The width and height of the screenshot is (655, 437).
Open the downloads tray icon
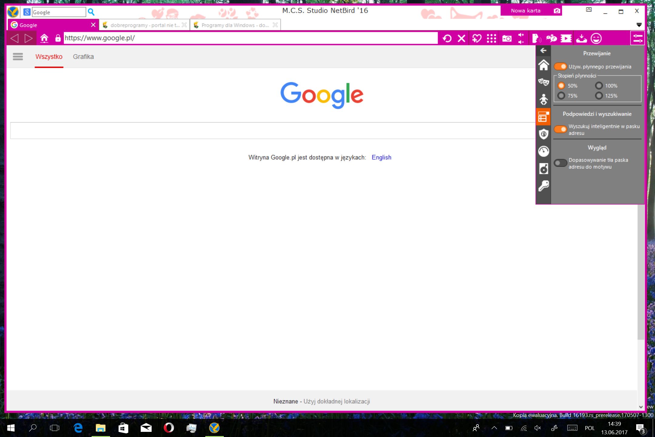tap(581, 39)
